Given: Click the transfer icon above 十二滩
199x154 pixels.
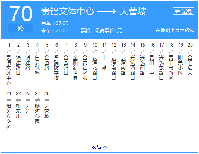Looking at the screenshot, I should click(x=104, y=51).
